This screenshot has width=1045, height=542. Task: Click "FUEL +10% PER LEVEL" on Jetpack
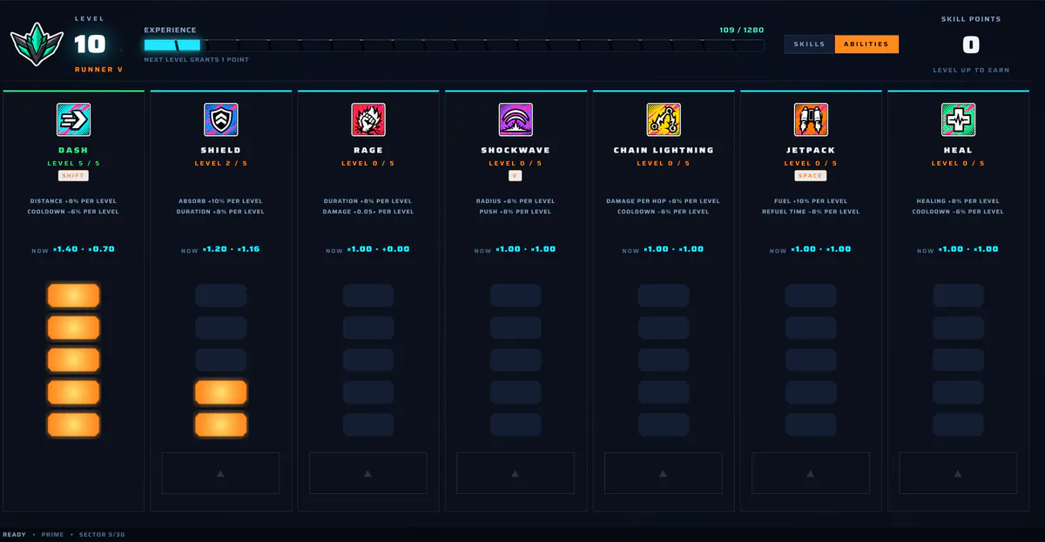tap(811, 201)
